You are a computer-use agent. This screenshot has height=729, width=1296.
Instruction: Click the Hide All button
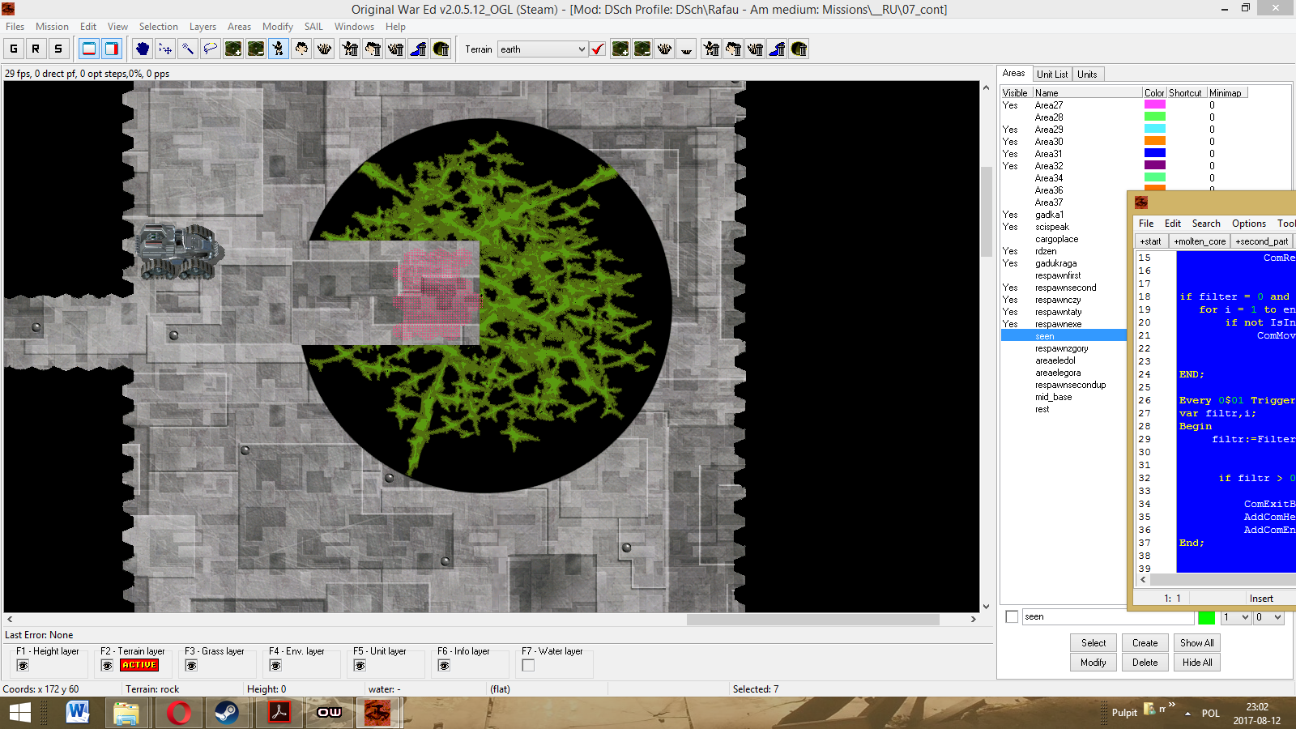pos(1197,663)
